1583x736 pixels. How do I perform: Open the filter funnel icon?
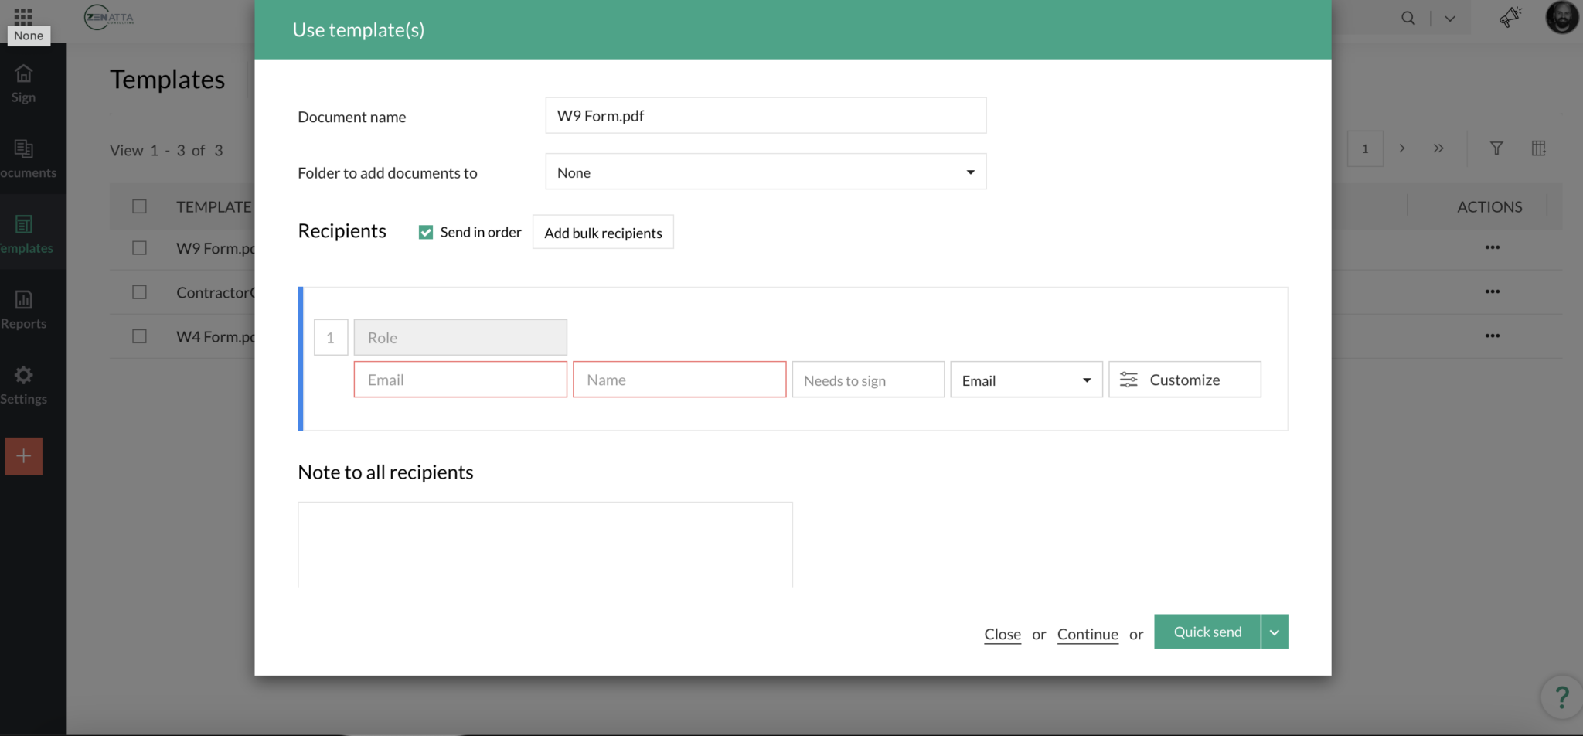pyautogui.click(x=1496, y=148)
